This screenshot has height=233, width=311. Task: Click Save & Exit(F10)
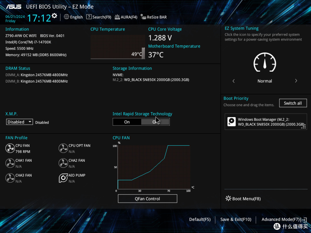click(236, 219)
